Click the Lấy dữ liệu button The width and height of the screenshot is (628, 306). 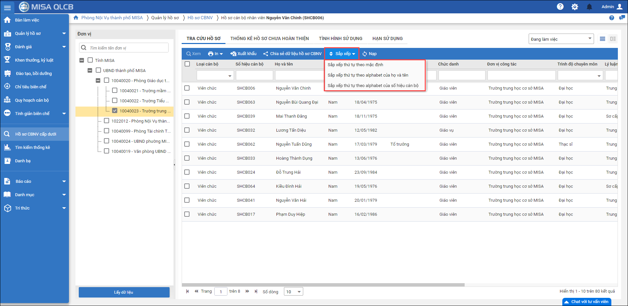click(x=124, y=292)
